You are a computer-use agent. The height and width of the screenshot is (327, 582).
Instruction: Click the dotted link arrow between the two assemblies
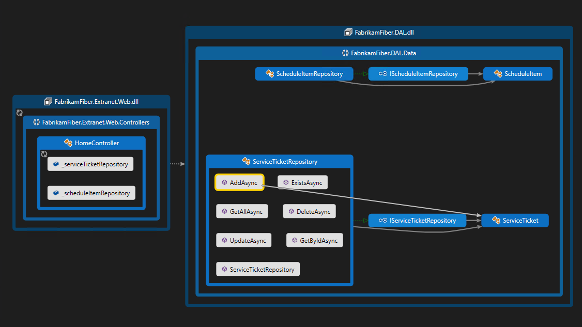pyautogui.click(x=177, y=164)
